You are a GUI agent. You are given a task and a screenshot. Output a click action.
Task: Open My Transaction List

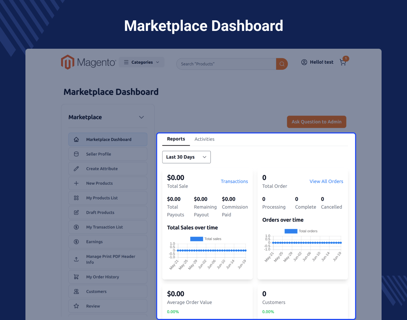point(108,227)
